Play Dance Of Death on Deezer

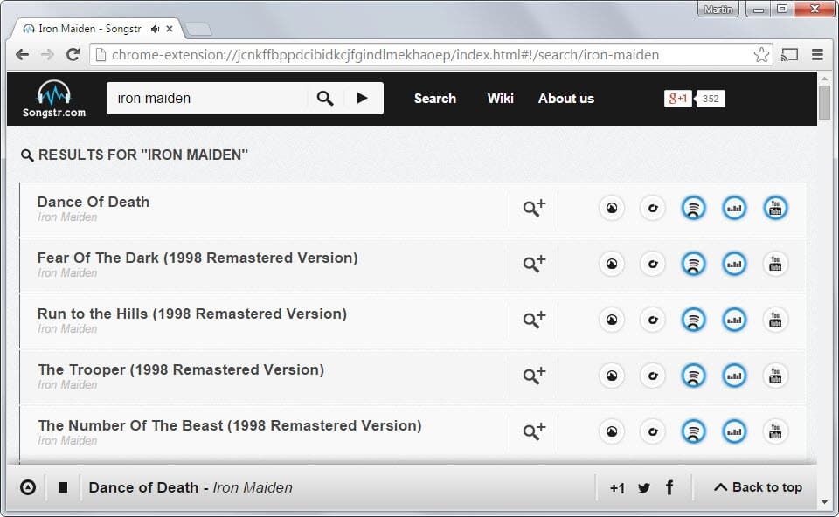[734, 208]
